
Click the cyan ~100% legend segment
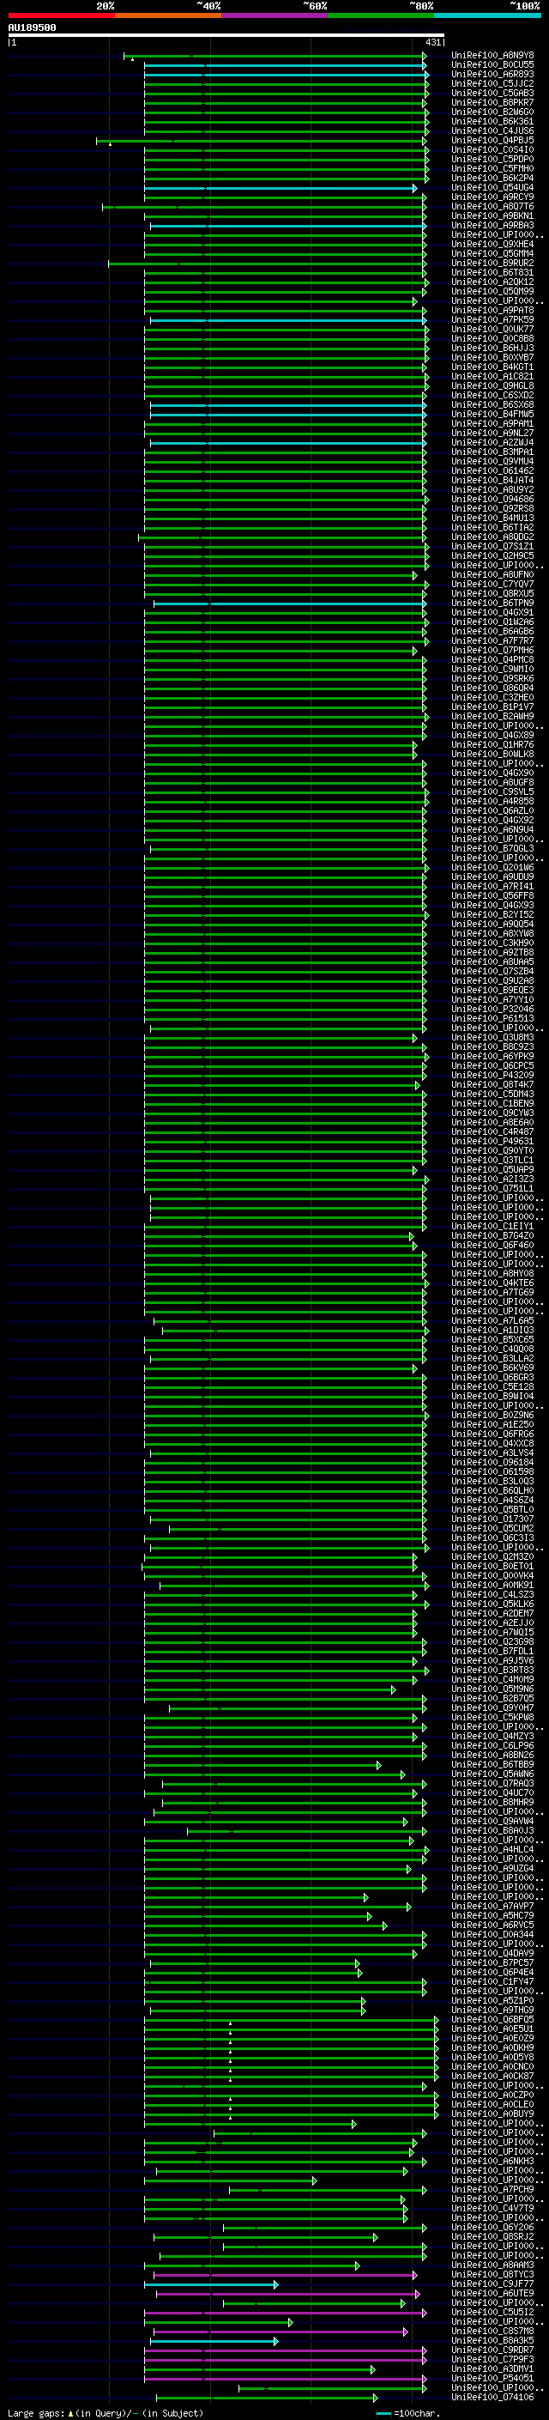[488, 15]
